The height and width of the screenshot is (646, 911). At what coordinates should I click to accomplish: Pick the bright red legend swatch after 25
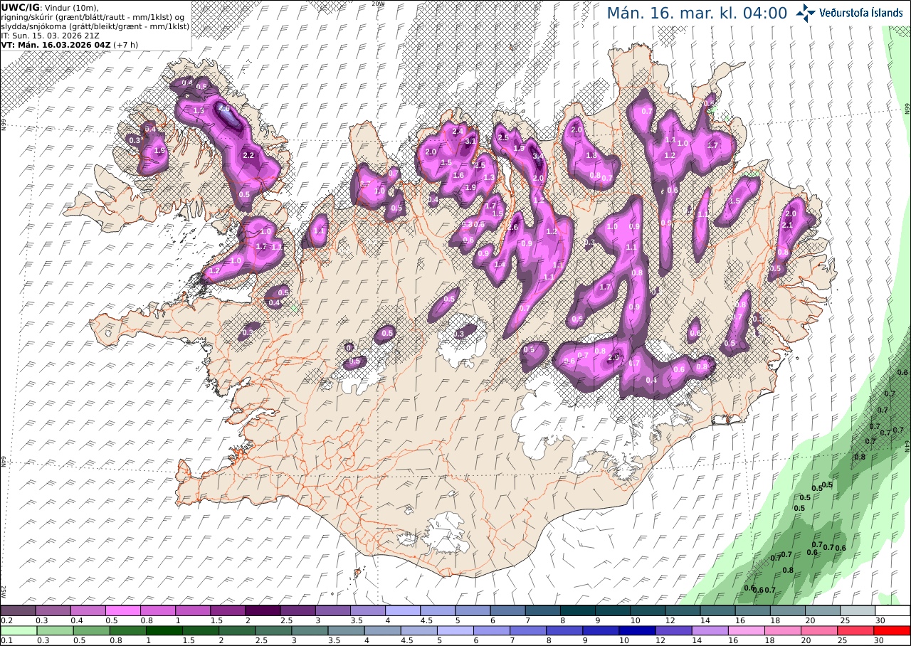click(893, 630)
